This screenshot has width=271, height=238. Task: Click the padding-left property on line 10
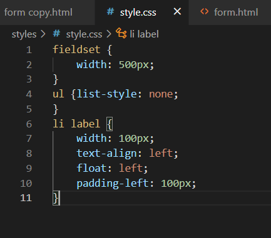(113, 184)
